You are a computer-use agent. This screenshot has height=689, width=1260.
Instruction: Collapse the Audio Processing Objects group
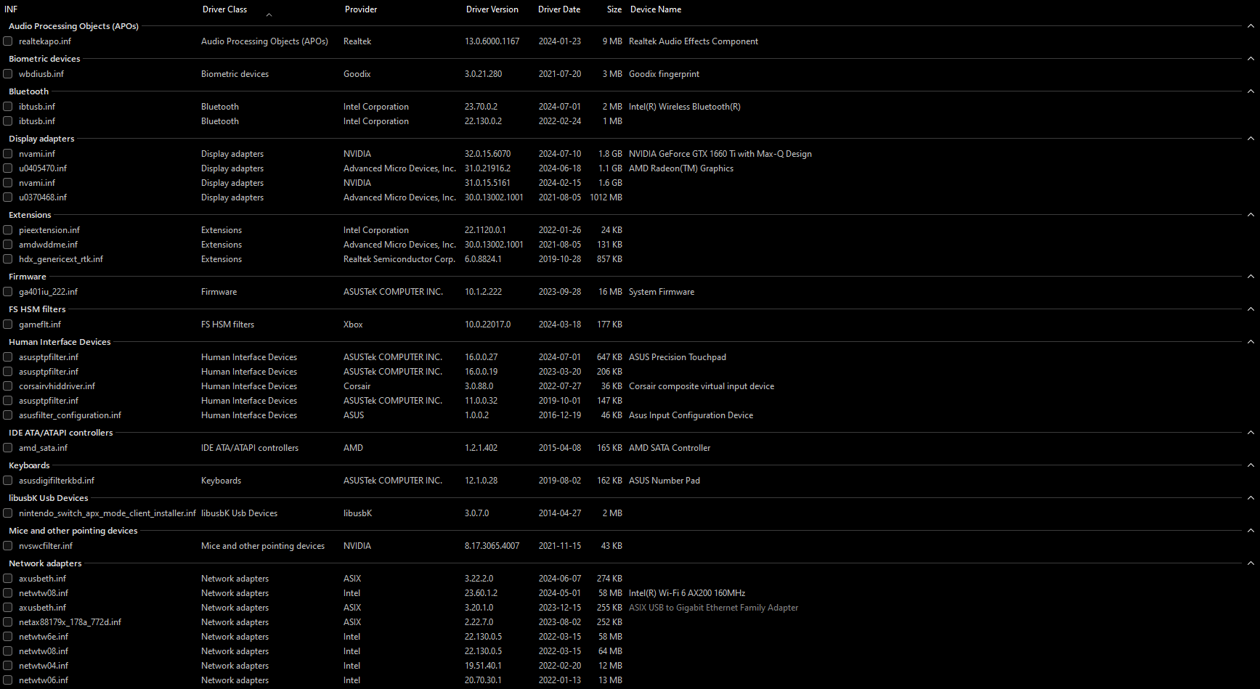click(1251, 26)
